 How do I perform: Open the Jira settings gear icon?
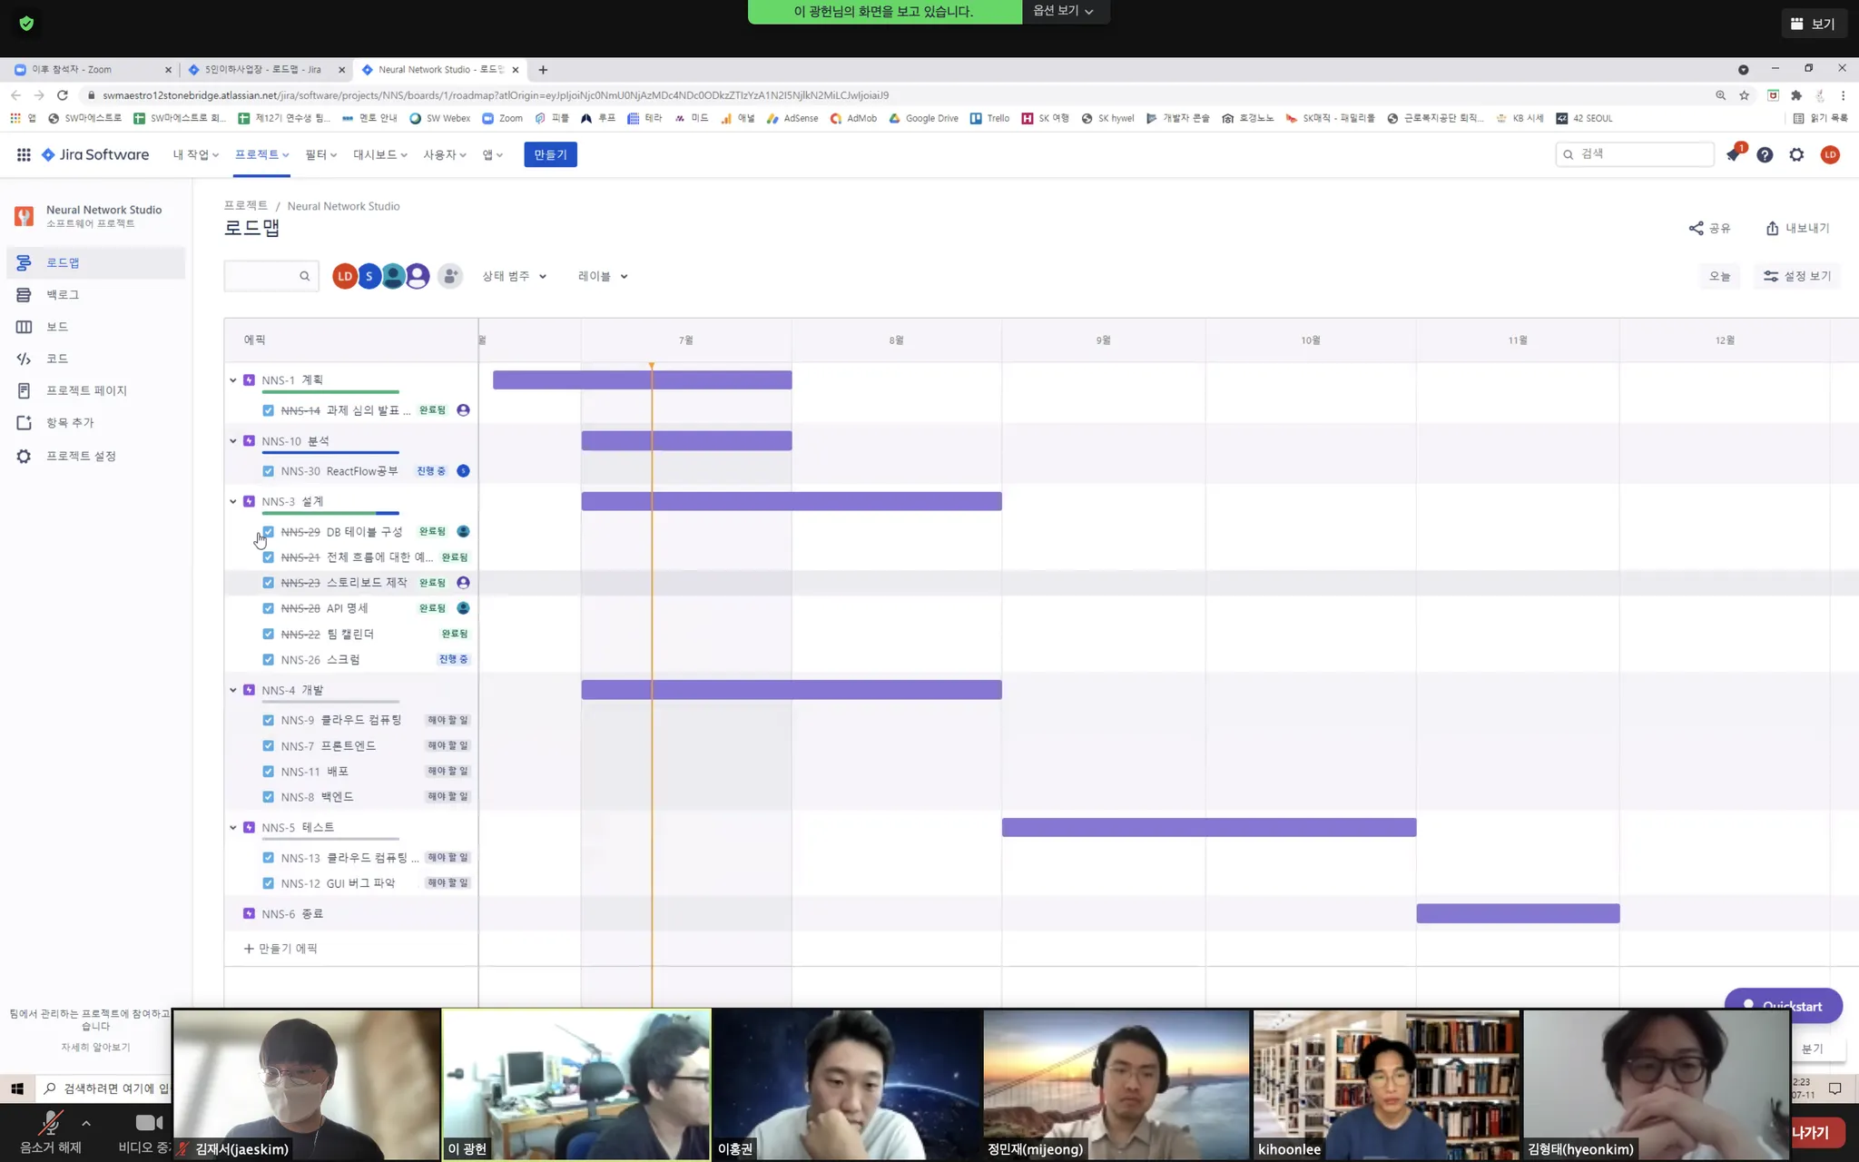(x=1796, y=155)
